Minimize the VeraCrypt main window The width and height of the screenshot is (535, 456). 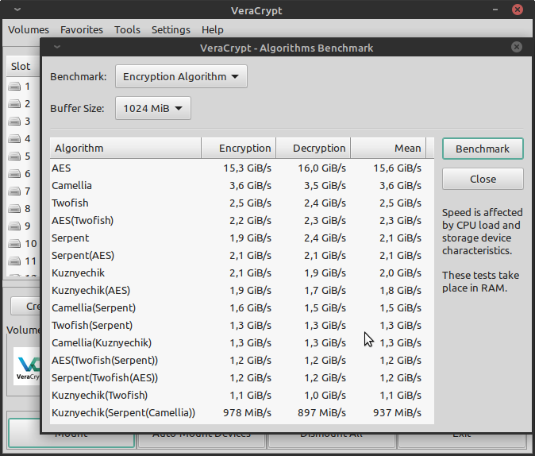pos(495,10)
